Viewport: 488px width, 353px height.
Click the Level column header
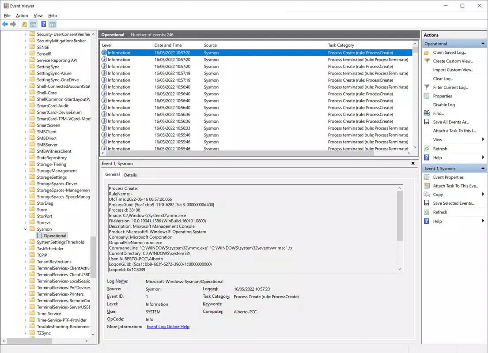pyautogui.click(x=126, y=45)
